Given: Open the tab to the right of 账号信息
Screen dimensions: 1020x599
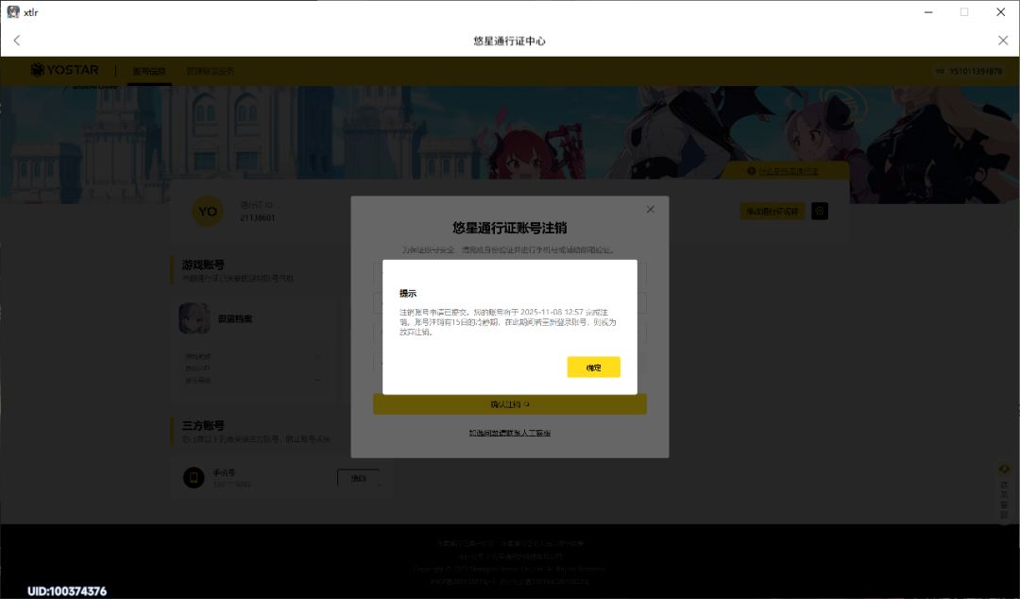Looking at the screenshot, I should [210, 71].
